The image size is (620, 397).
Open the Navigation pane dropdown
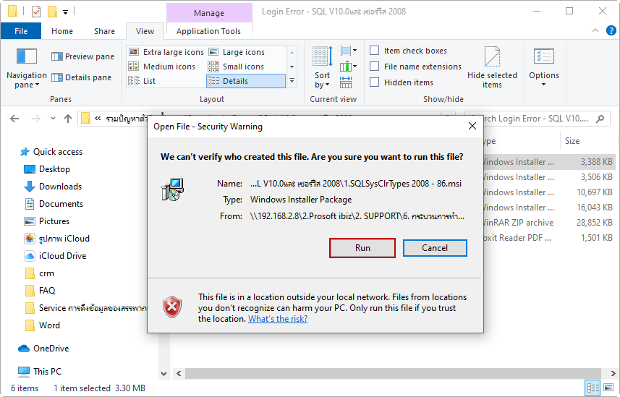(x=27, y=68)
